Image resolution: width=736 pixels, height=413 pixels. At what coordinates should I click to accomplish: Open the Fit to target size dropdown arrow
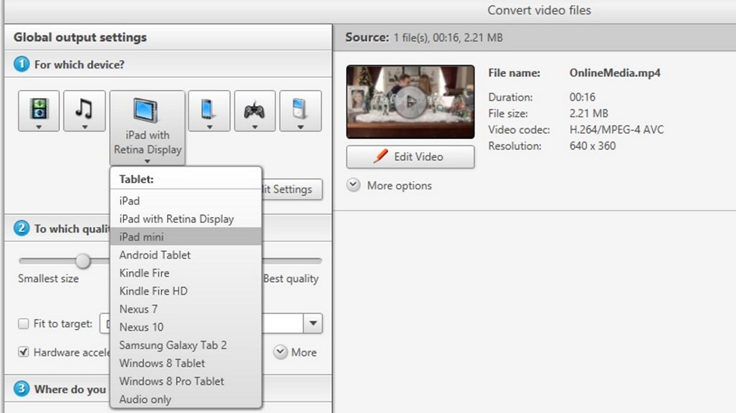coord(312,324)
